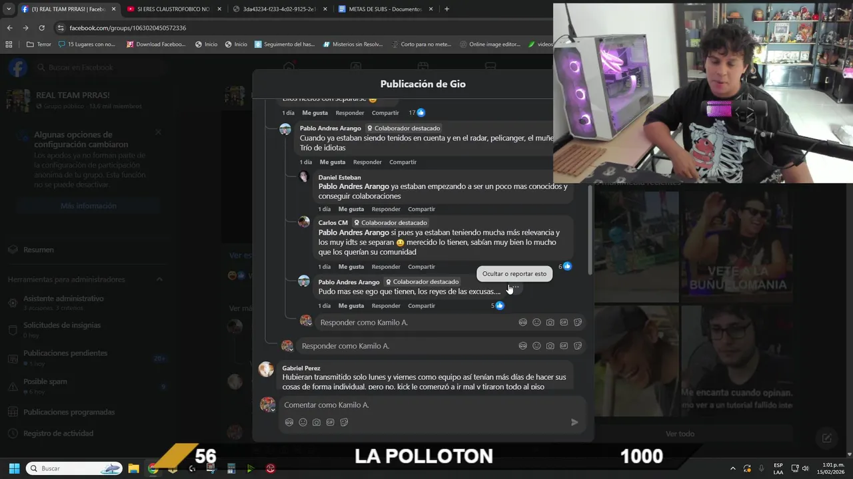Open volume control in system tray

point(805,468)
